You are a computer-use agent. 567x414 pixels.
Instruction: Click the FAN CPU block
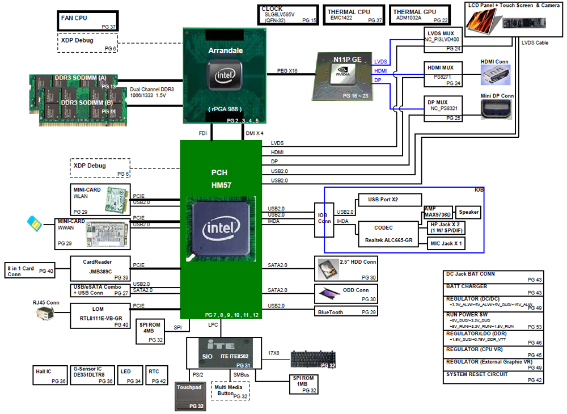click(88, 20)
